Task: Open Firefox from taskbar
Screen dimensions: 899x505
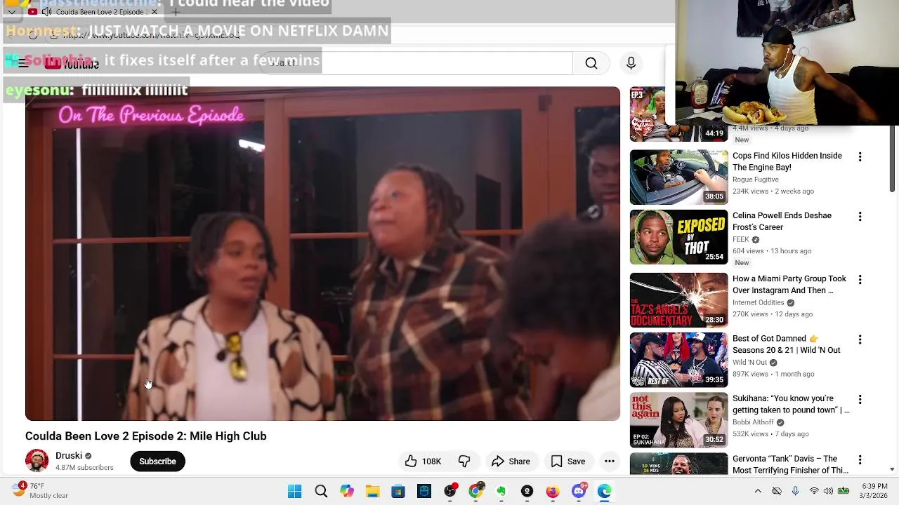Action: pyautogui.click(x=553, y=491)
